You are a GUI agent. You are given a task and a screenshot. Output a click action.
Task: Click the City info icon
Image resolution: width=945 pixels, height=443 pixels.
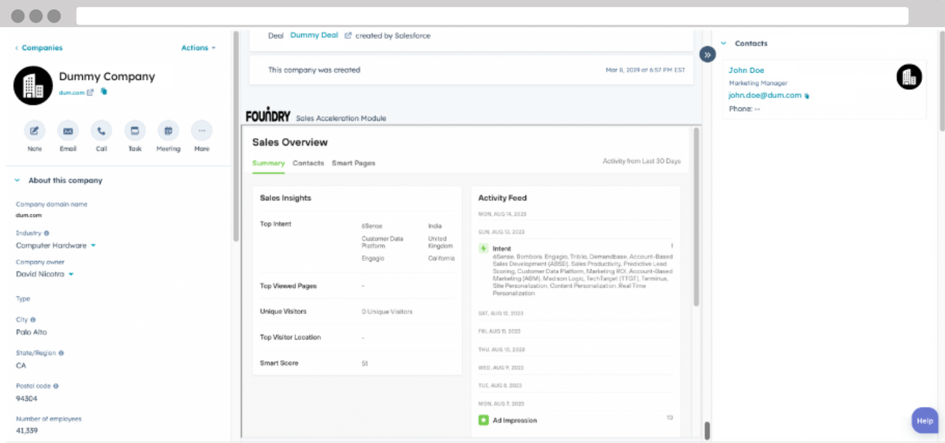click(32, 320)
